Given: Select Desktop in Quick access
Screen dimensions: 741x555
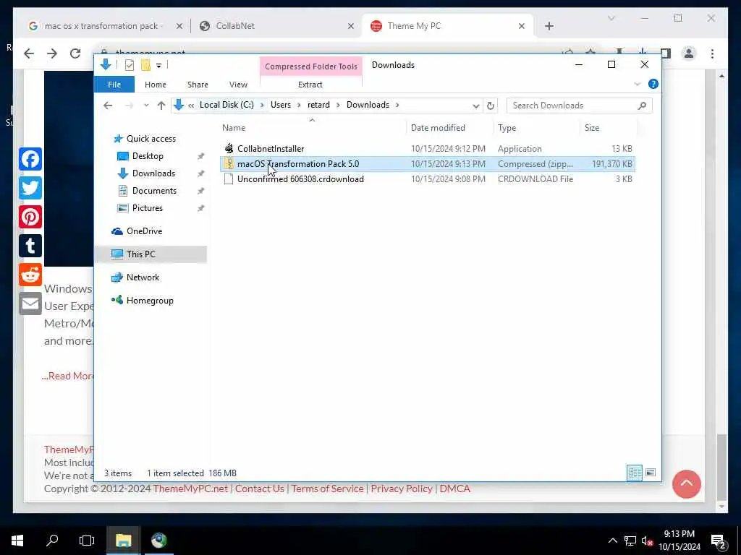Looking at the screenshot, I should click(148, 156).
